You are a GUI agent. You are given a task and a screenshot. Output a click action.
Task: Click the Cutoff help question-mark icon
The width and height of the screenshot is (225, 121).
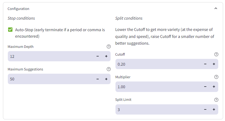216,54
